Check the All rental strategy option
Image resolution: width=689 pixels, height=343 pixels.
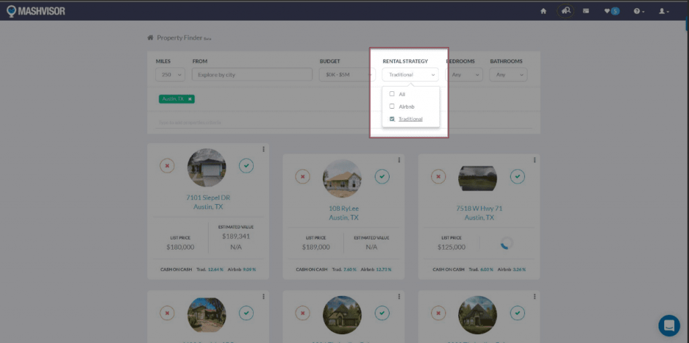click(392, 94)
